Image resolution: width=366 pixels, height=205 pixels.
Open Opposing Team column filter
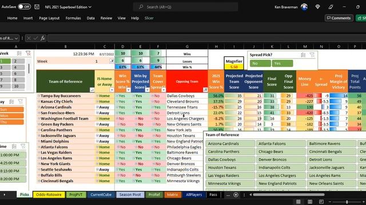(x=205, y=90)
